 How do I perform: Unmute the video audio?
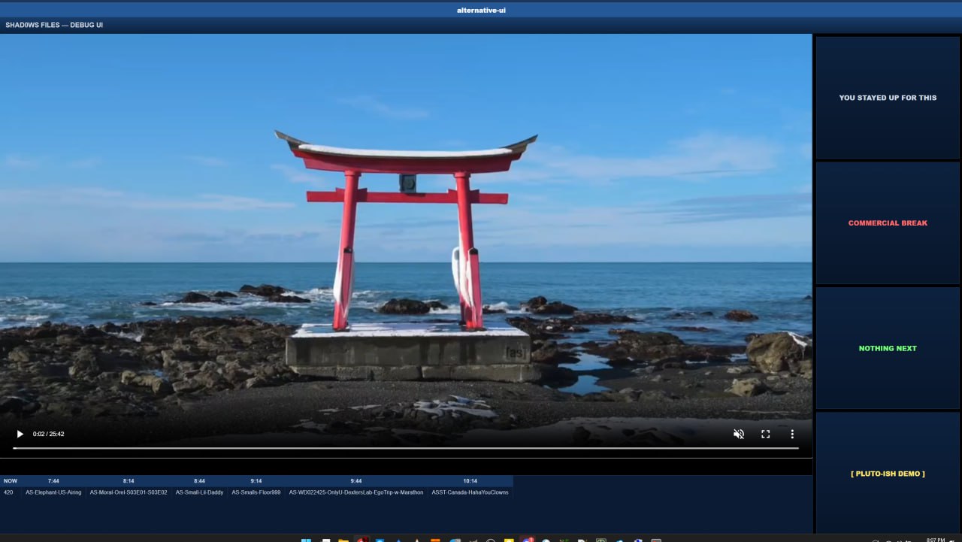pos(739,434)
